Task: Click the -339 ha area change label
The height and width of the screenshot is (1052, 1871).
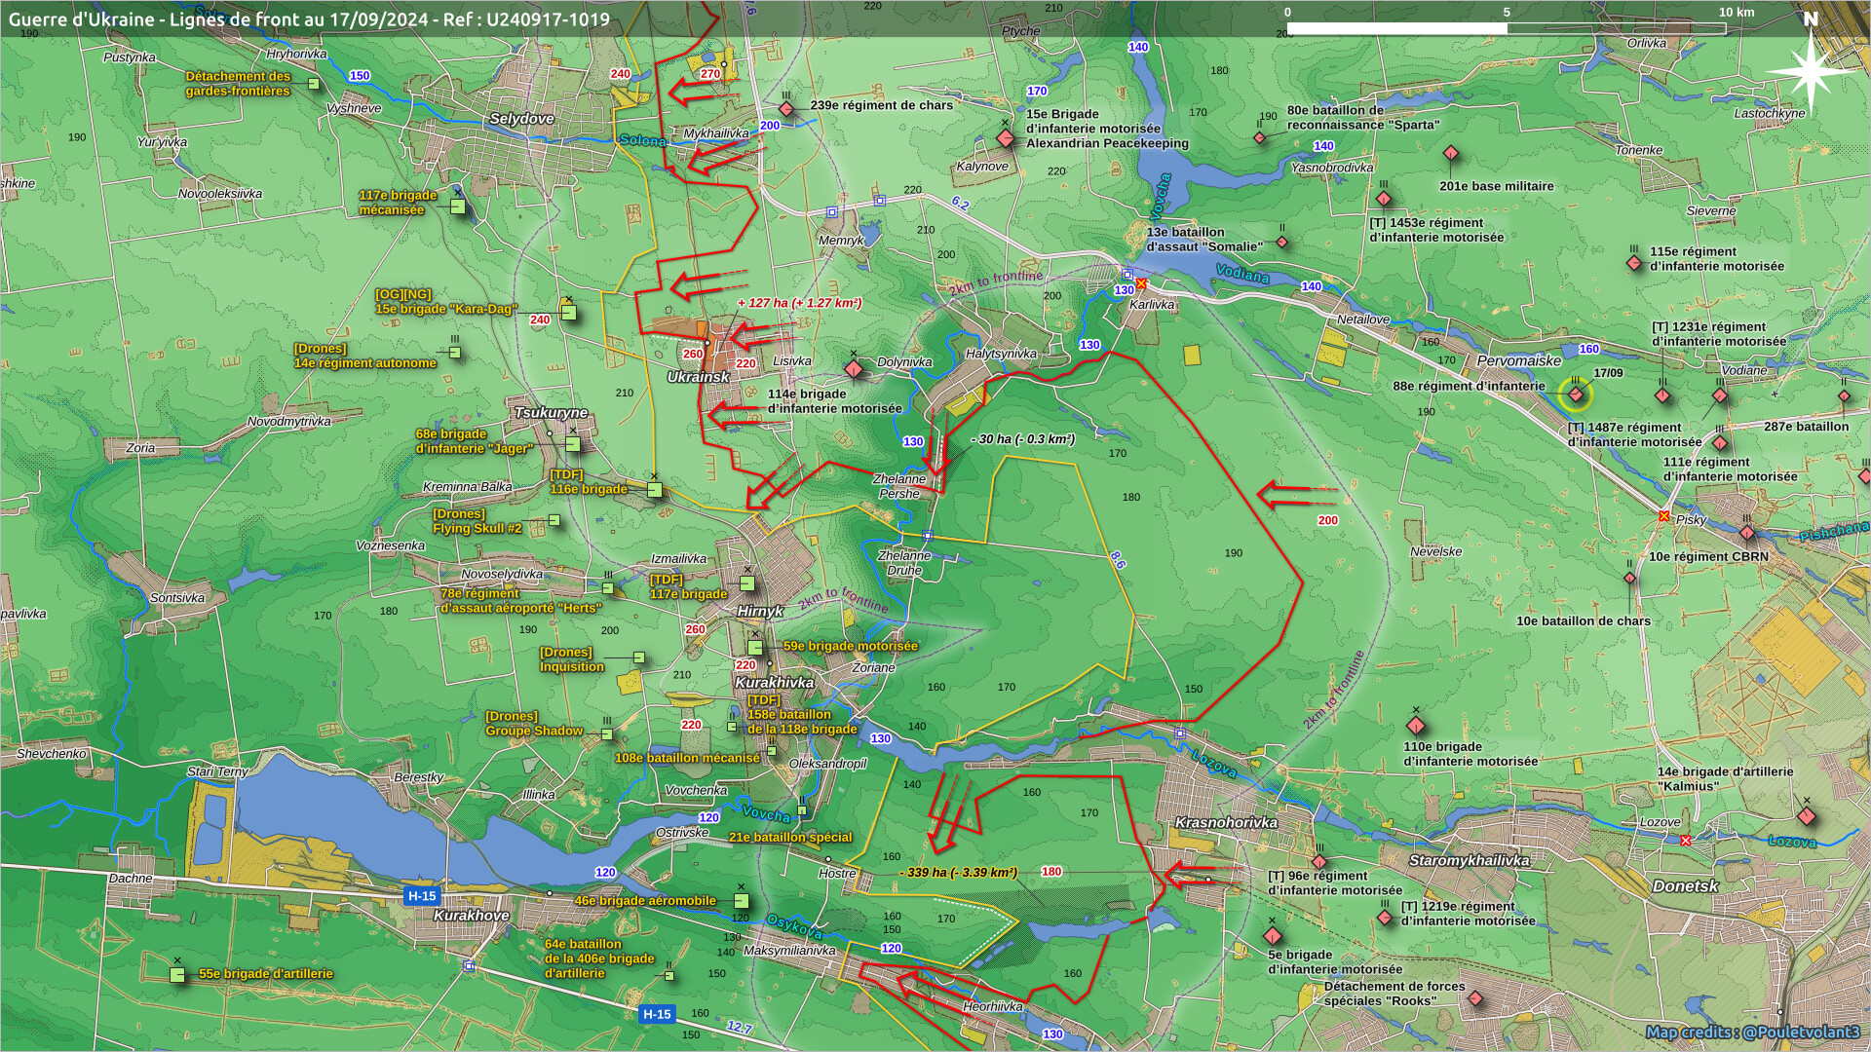Action: pyautogui.click(x=958, y=873)
